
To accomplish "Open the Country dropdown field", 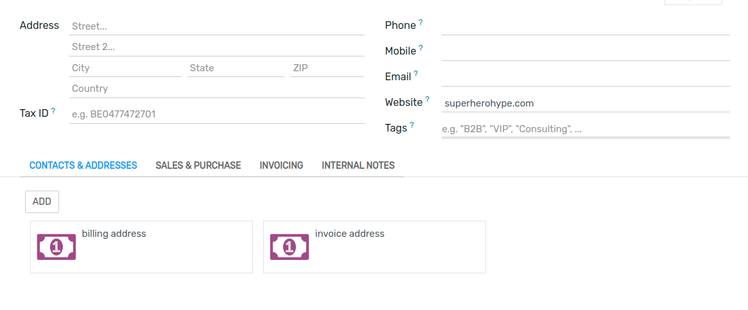I will [216, 89].
